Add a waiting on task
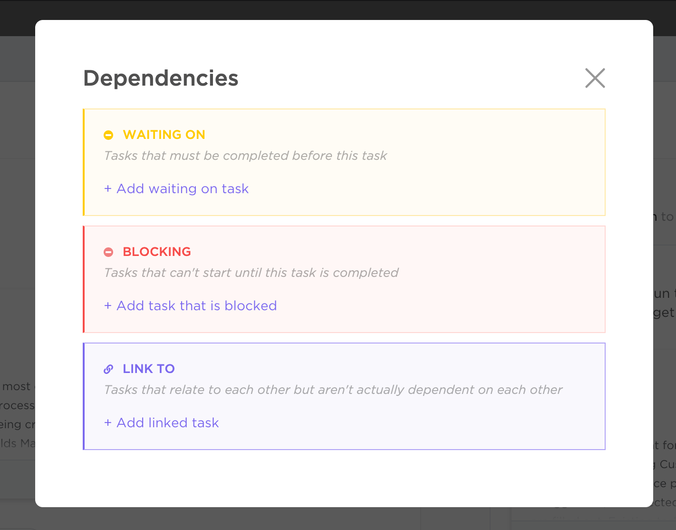The image size is (676, 530). pos(176,189)
